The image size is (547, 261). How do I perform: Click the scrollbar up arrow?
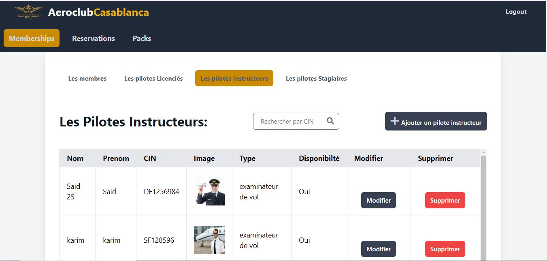coord(483,152)
